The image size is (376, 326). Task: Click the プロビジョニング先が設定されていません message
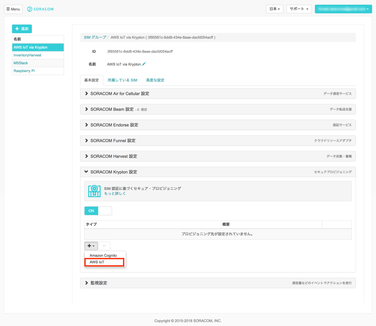(218, 234)
